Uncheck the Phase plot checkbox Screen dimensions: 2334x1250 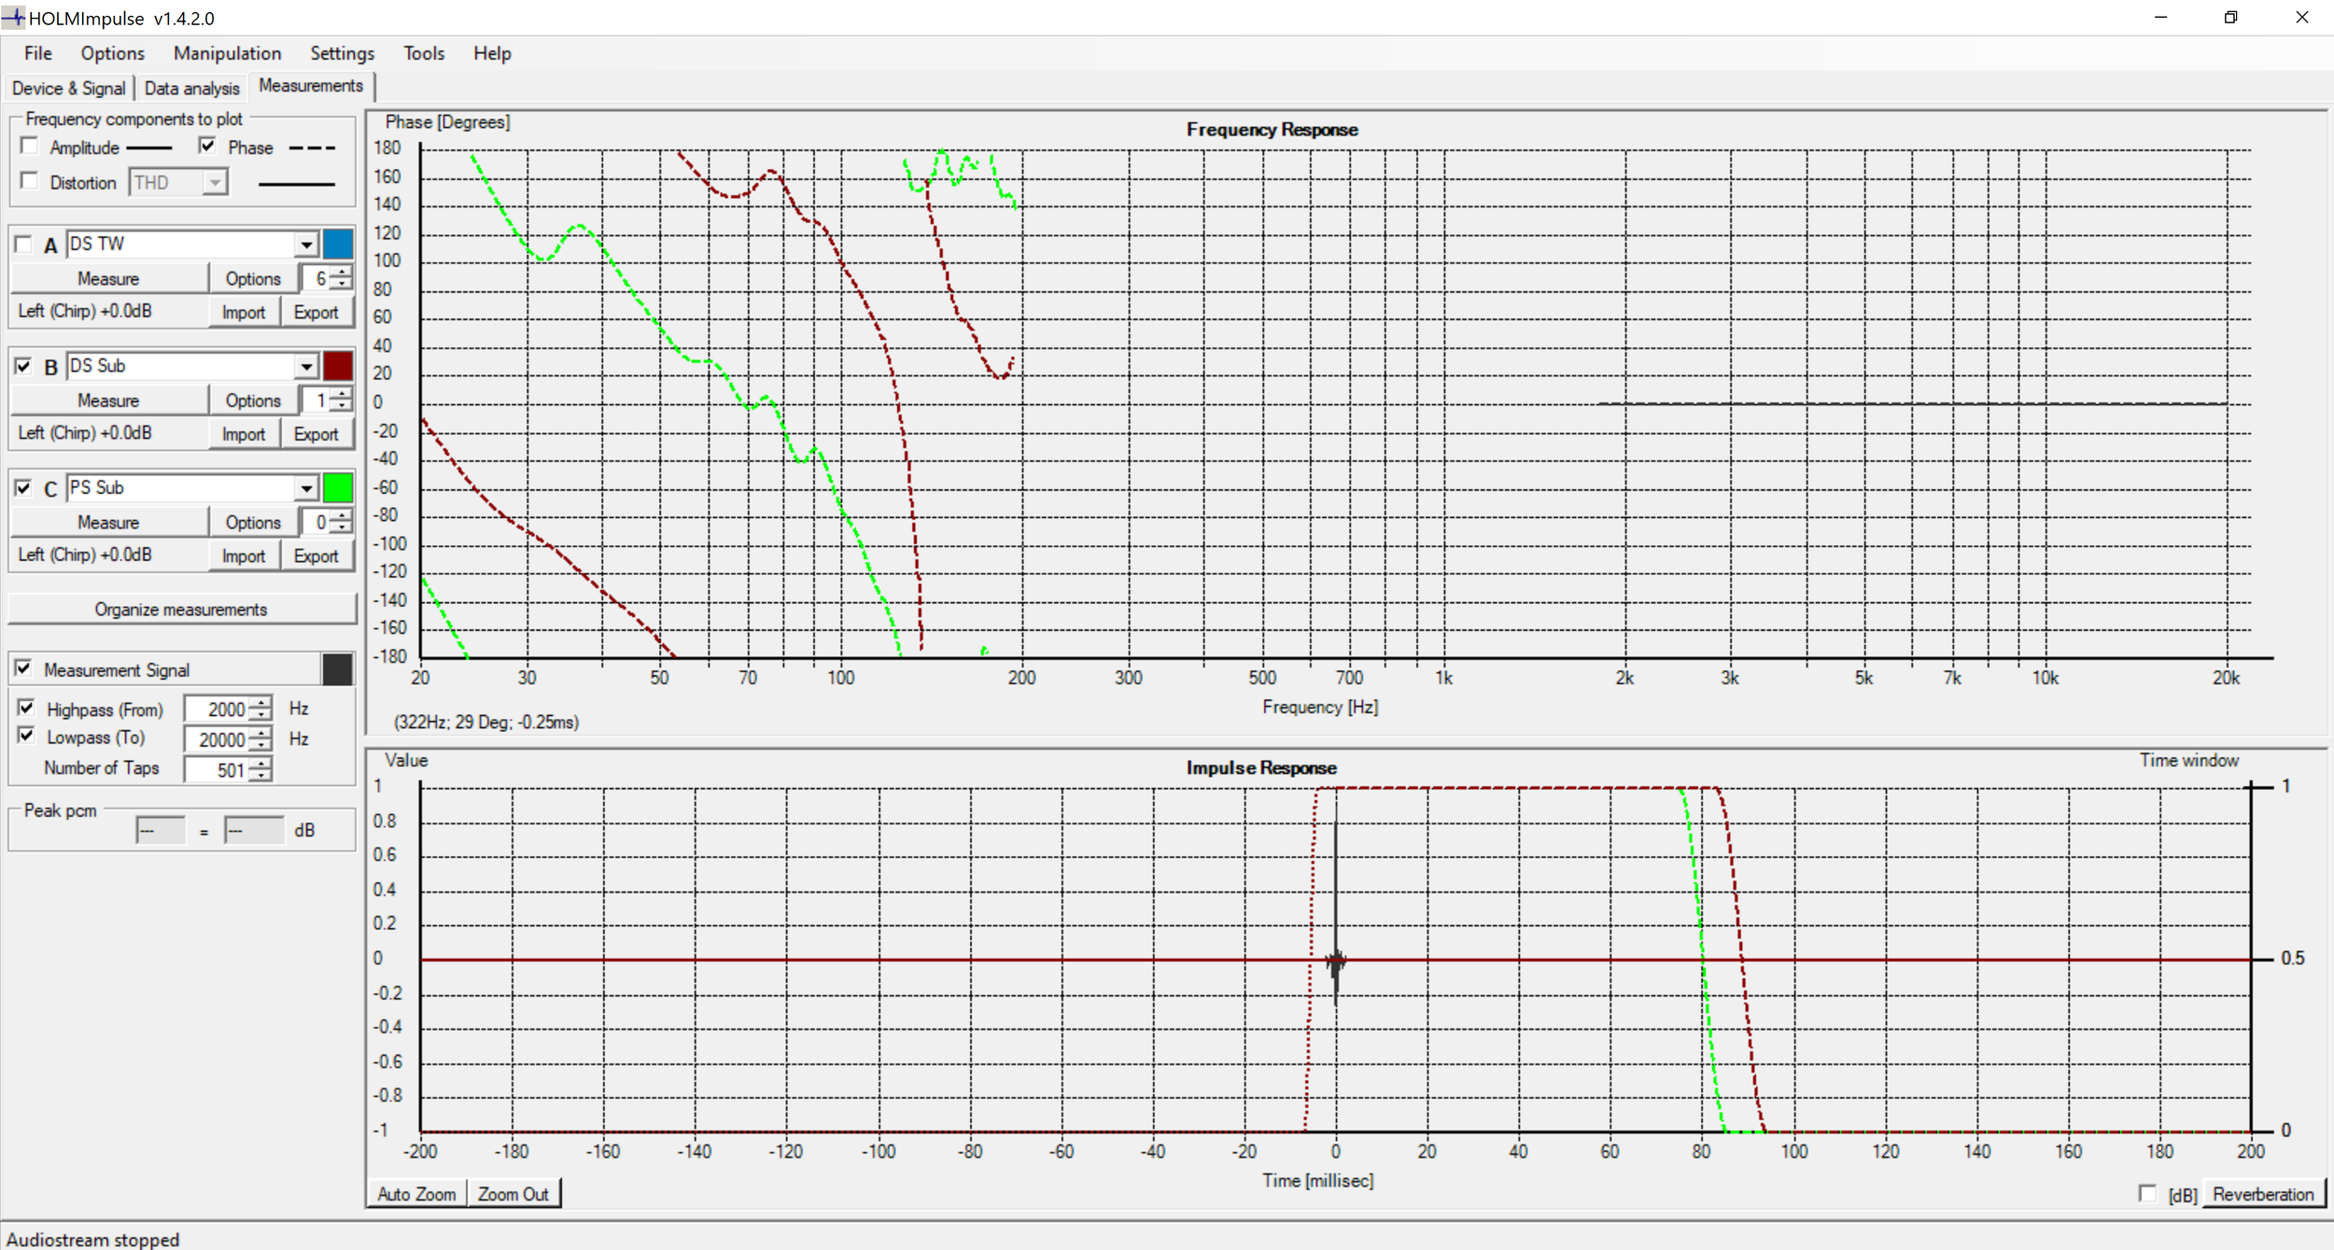[207, 146]
